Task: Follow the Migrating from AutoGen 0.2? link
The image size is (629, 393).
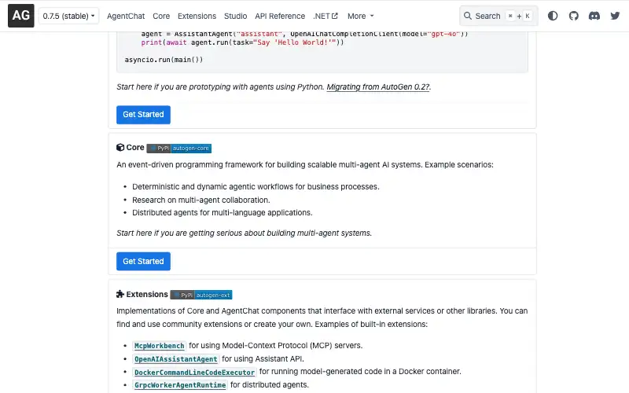Action: pos(378,86)
